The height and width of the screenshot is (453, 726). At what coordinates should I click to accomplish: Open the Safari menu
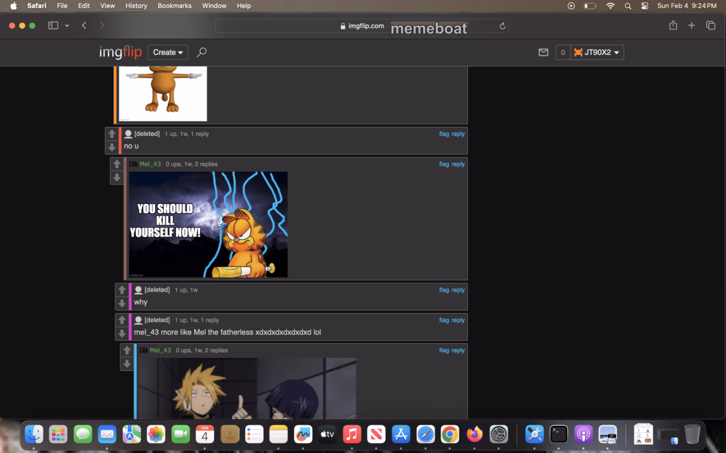click(x=37, y=6)
